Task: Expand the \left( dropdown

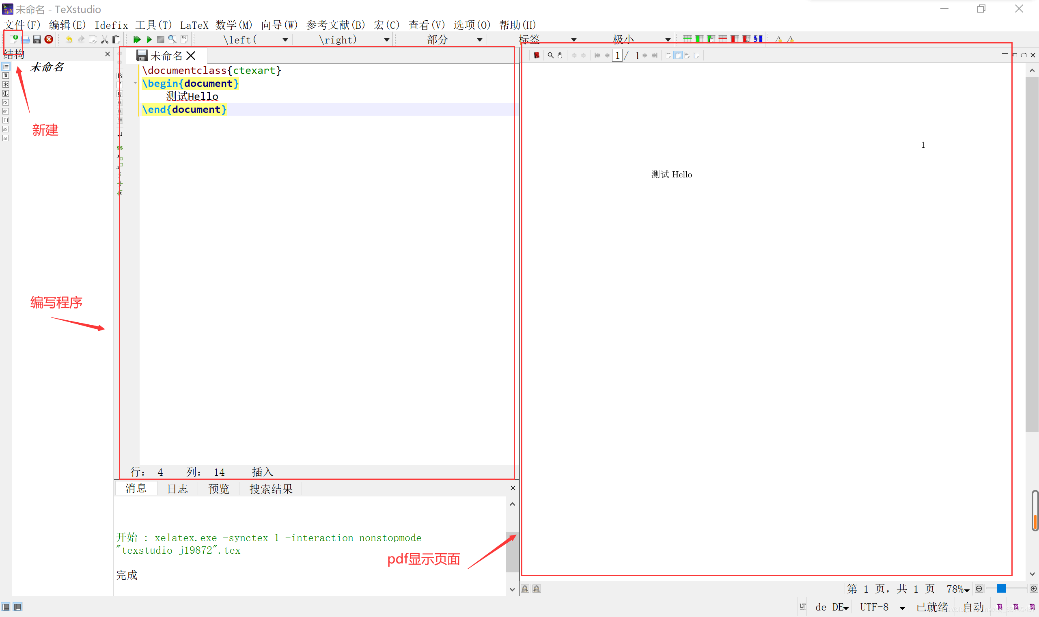Action: pyautogui.click(x=285, y=40)
